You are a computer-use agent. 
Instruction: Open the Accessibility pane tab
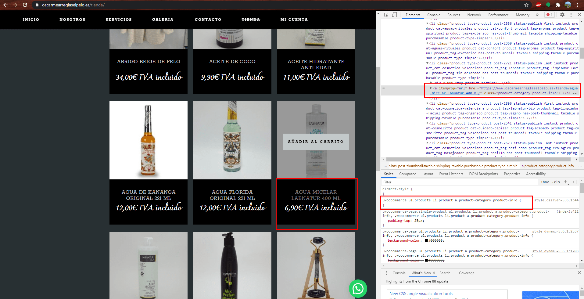[536, 174]
